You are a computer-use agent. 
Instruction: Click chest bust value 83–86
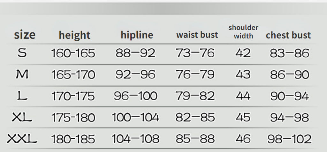pyautogui.click(x=290, y=53)
